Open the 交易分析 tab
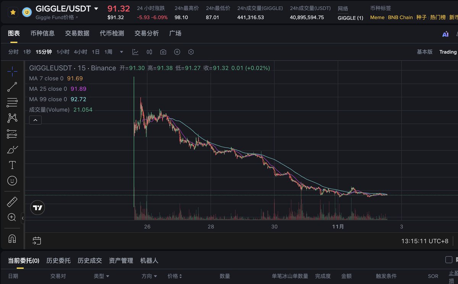Screen dimensions: 458x284 147,34
